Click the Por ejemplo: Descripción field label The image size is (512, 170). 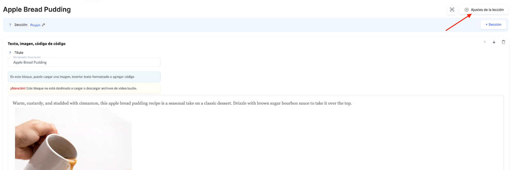[27, 58]
